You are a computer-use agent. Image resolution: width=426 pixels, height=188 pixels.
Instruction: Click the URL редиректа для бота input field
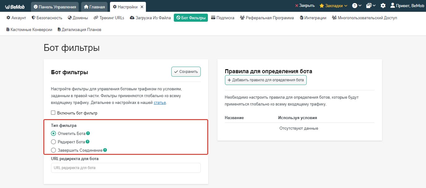(126, 168)
